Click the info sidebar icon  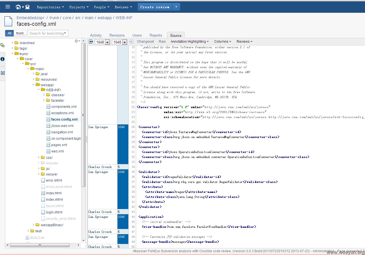coord(2,59)
